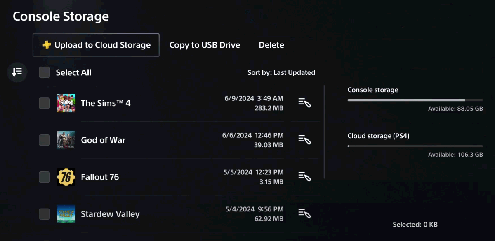Open the edit list icon for The Sims 4
This screenshot has height=241, width=495.
[304, 103]
